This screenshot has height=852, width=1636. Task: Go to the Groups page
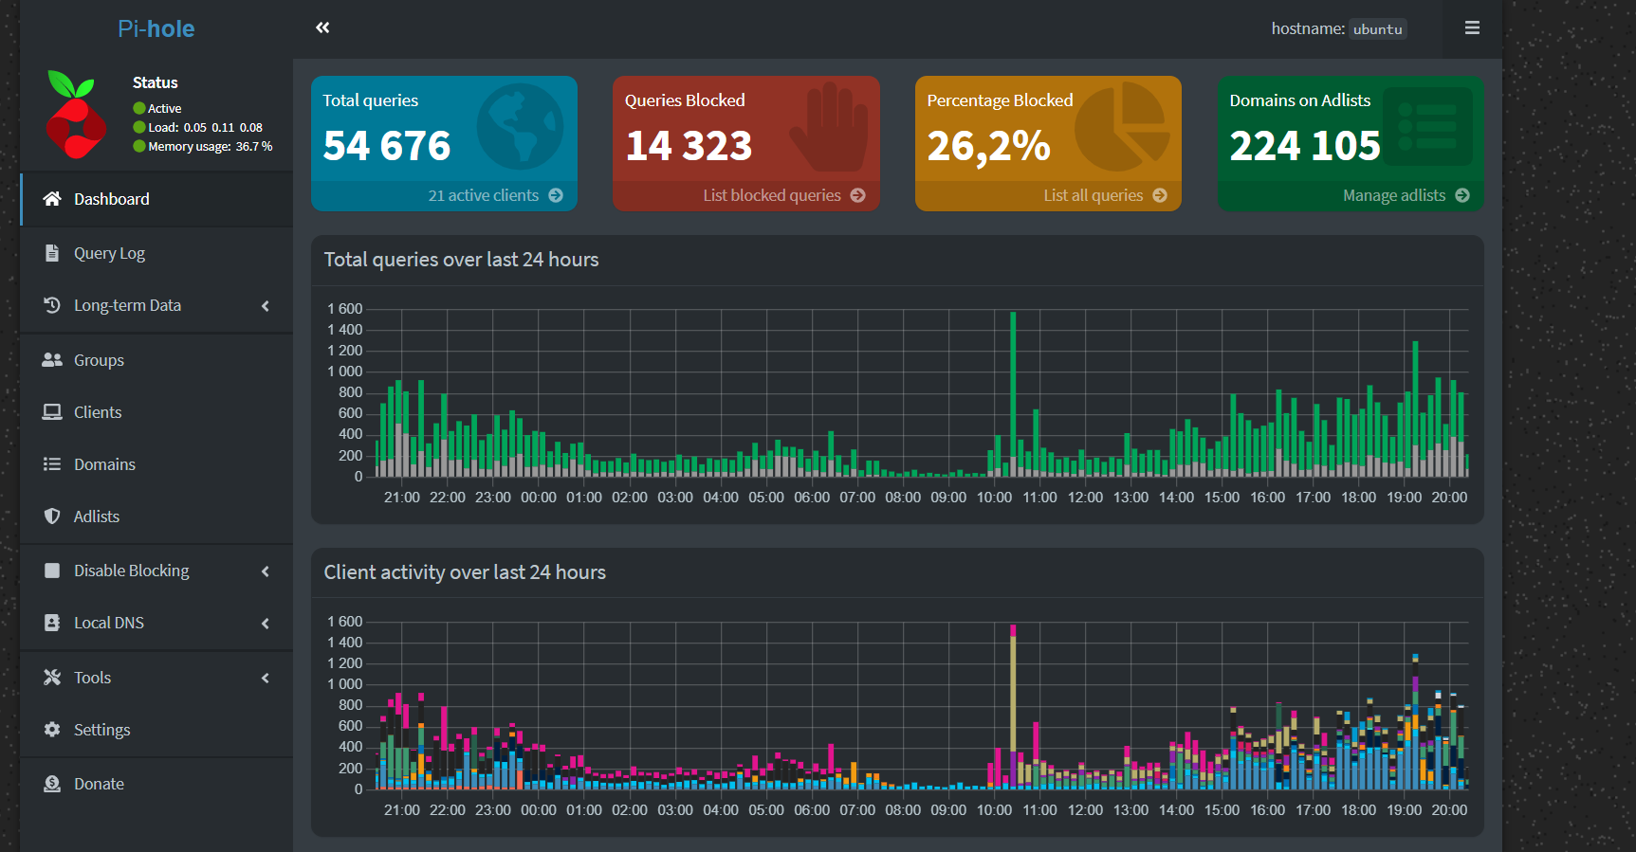click(156, 360)
